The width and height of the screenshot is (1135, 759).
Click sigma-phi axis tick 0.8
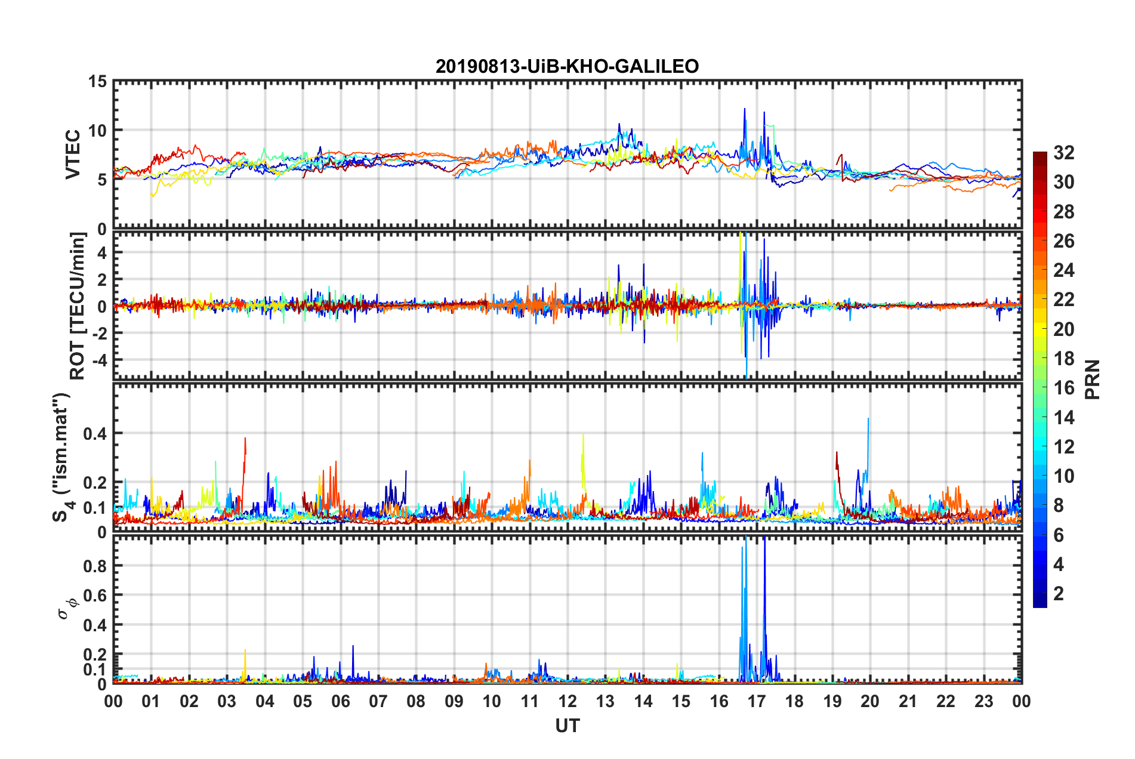(x=94, y=566)
